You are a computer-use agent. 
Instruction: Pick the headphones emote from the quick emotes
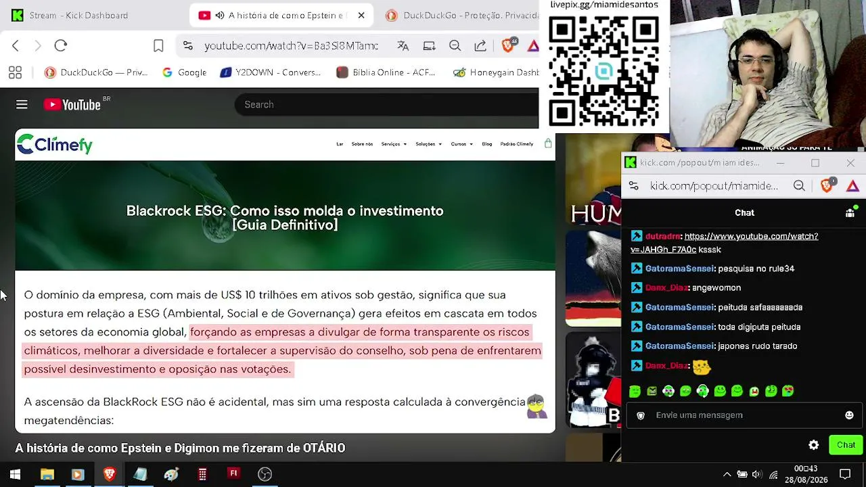tap(702, 391)
